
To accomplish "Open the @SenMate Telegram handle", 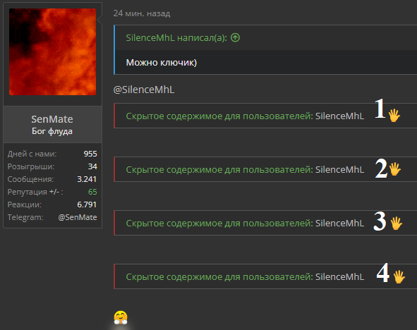I will [x=78, y=217].
